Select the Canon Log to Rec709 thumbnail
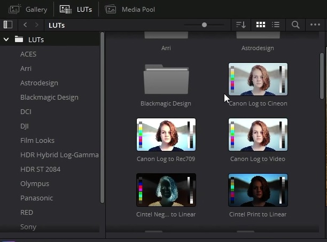The width and height of the screenshot is (327, 242). [x=166, y=135]
